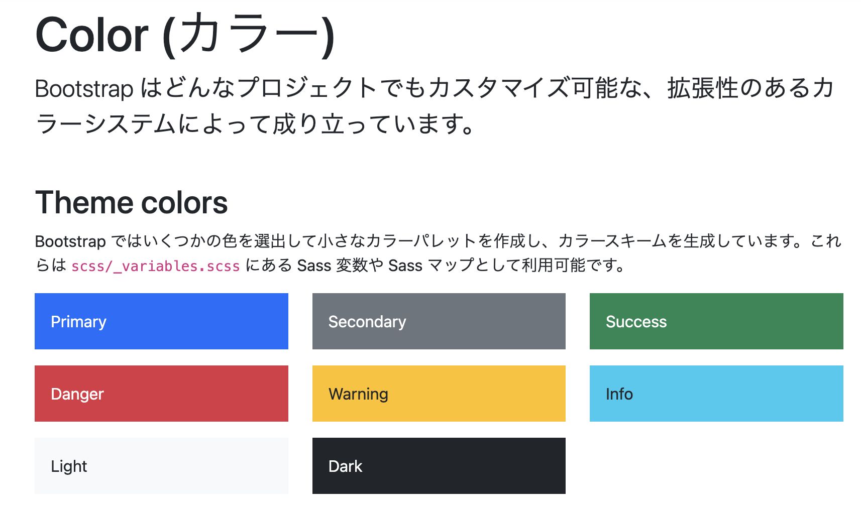The height and width of the screenshot is (510, 861).
Task: Click the 'Warning' label text
Action: [358, 394]
